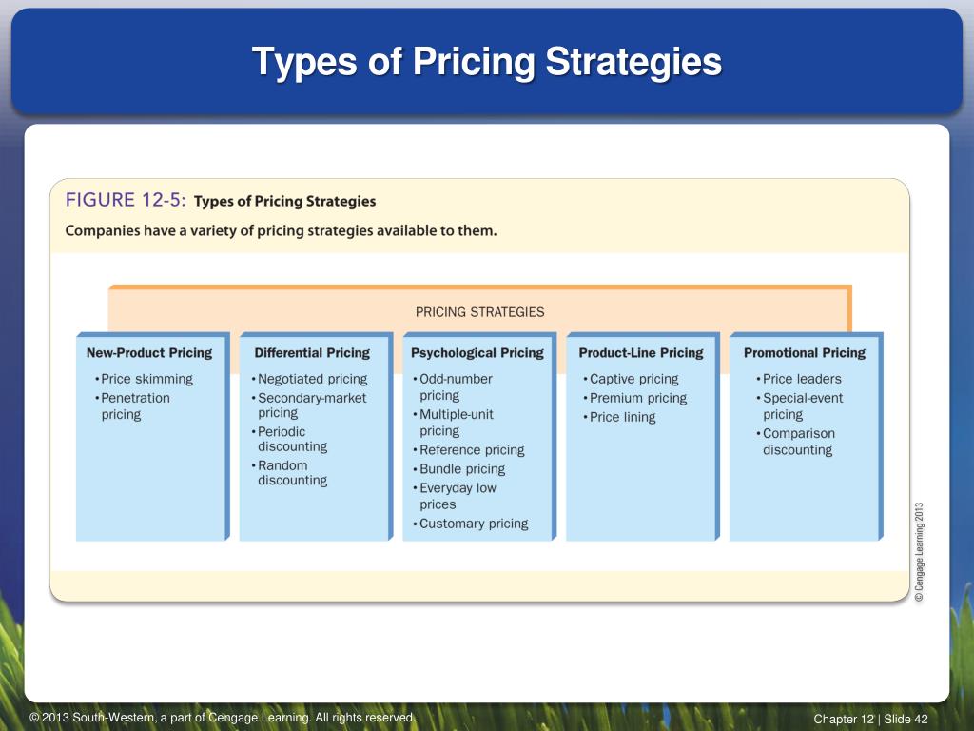This screenshot has height=731, width=974.
Task: Click the 'Chapter 12 | Slide 42' footer
Action: [x=871, y=719]
